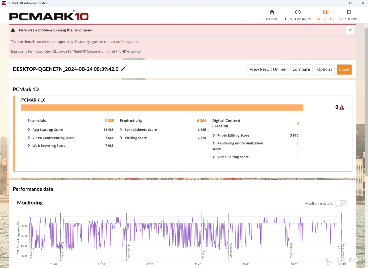Click View Result Online button
Image resolution: width=368 pixels, height=268 pixels.
[x=267, y=69]
